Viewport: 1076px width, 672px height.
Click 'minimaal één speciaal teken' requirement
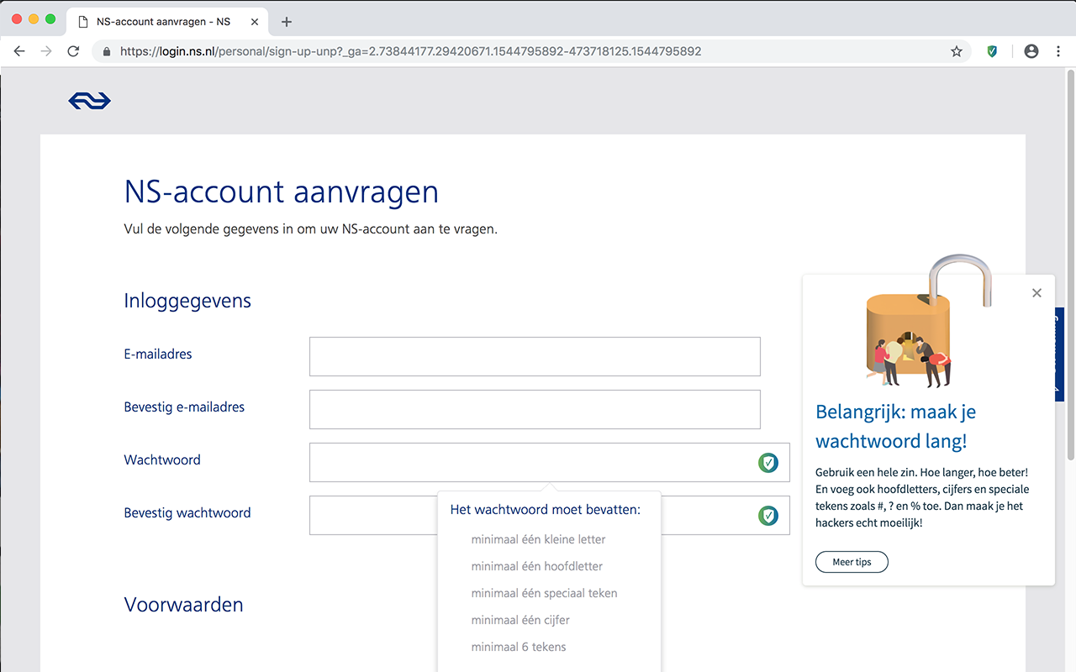coord(544,593)
